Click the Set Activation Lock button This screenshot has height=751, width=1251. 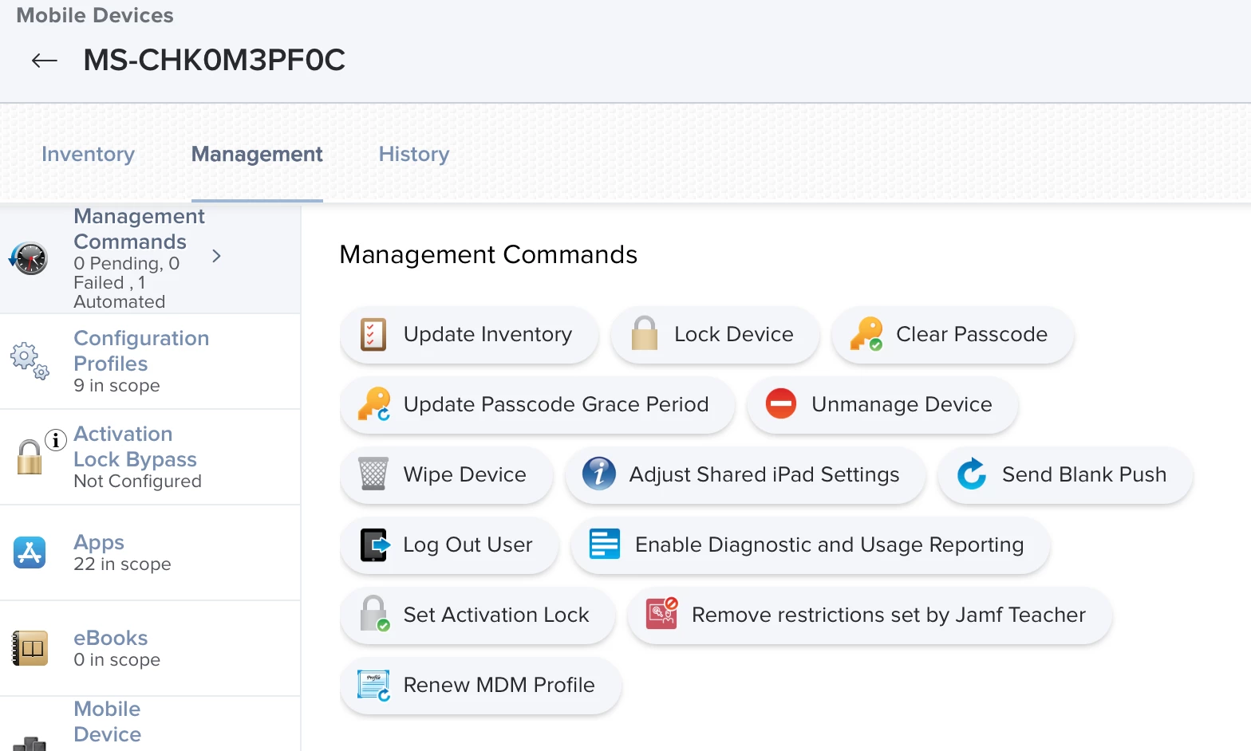coord(478,615)
